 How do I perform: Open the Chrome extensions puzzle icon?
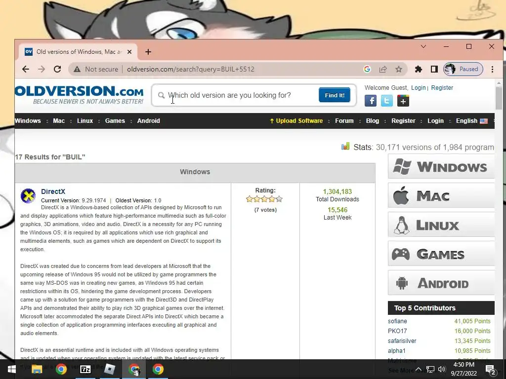coord(419,69)
